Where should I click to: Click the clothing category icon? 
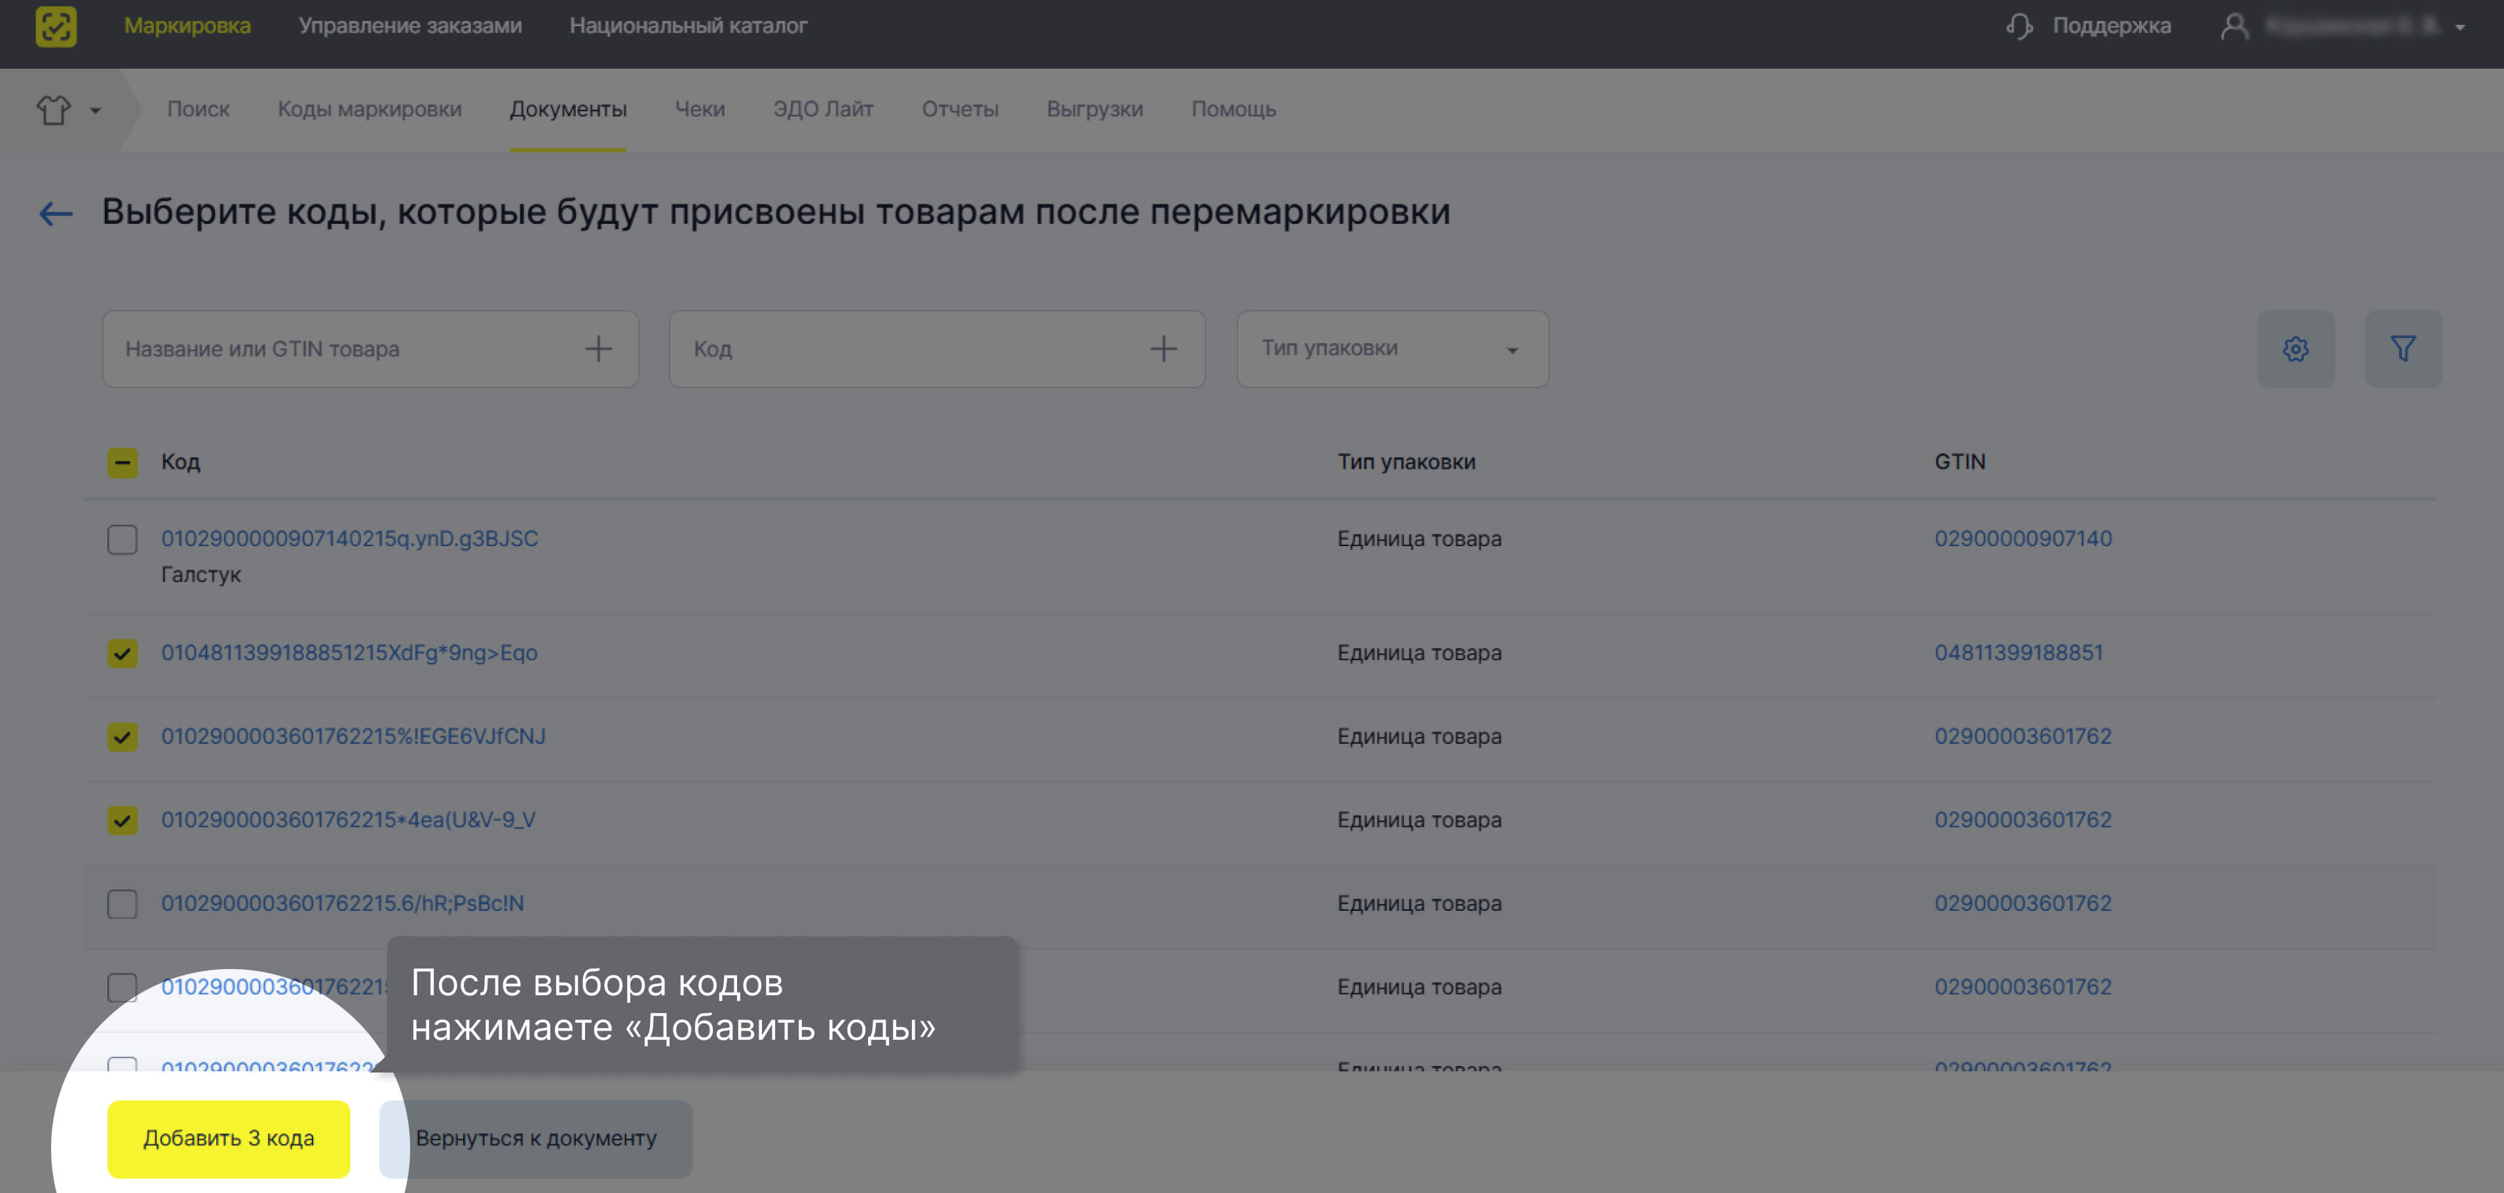(x=54, y=110)
